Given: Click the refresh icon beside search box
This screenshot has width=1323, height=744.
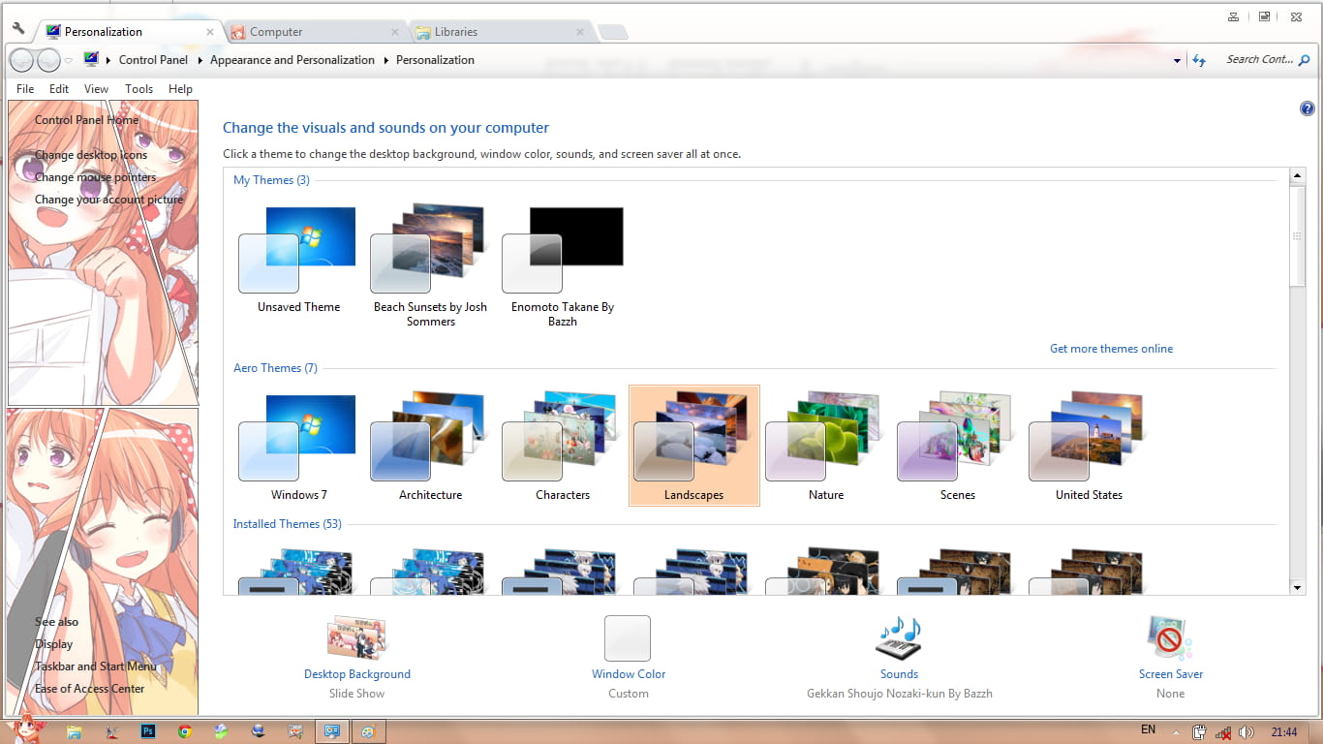Looking at the screenshot, I should pyautogui.click(x=1199, y=60).
